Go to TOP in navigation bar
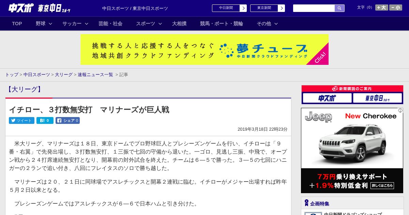The width and height of the screenshot is (409, 215). click(x=17, y=24)
